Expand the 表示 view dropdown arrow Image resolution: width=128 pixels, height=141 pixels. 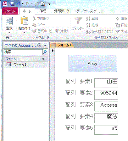(x=9, y=33)
